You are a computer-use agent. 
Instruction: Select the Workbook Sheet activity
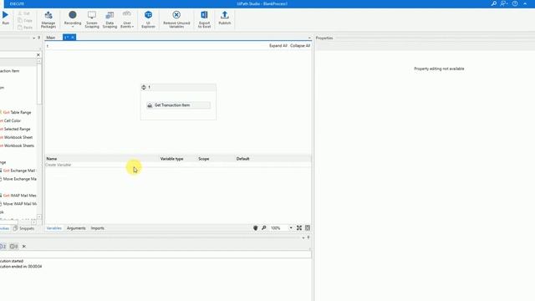pyautogui.click(x=17, y=137)
